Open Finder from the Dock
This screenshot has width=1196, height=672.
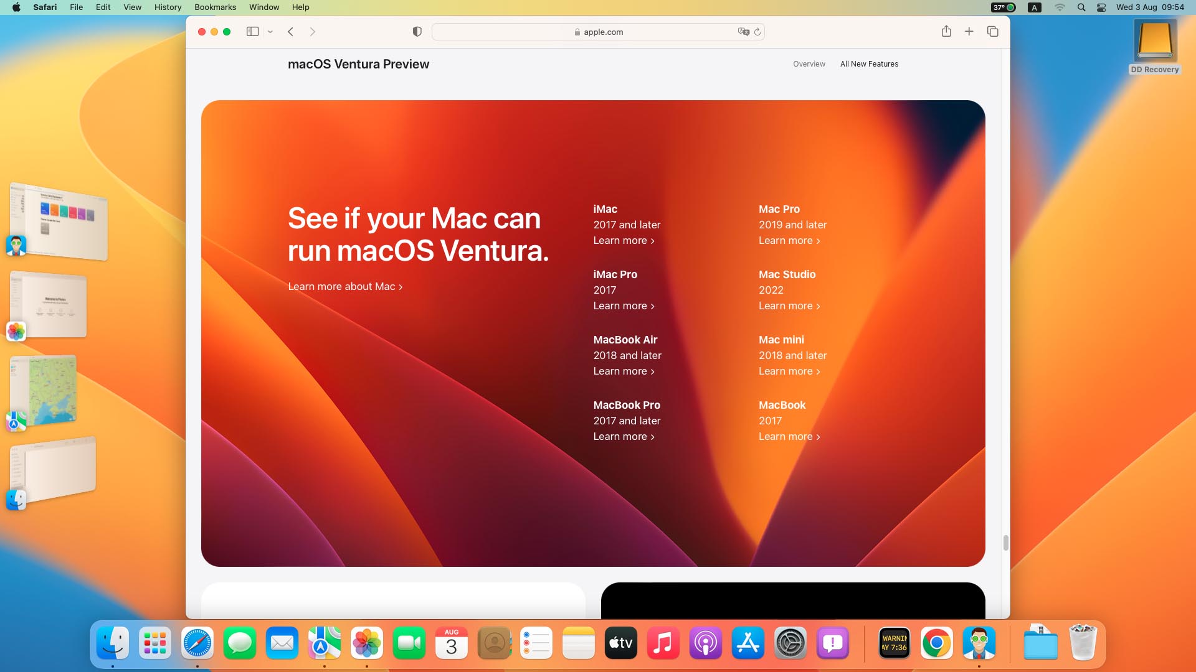coord(113,643)
